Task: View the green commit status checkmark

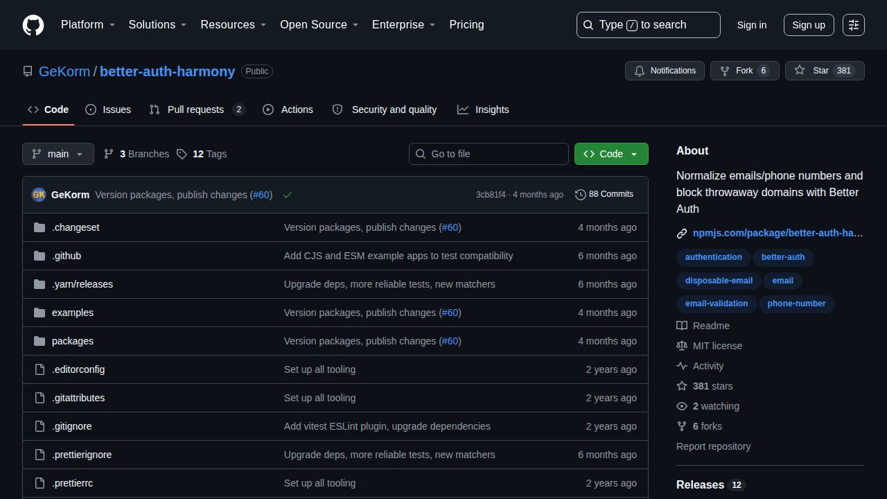Action: point(288,195)
